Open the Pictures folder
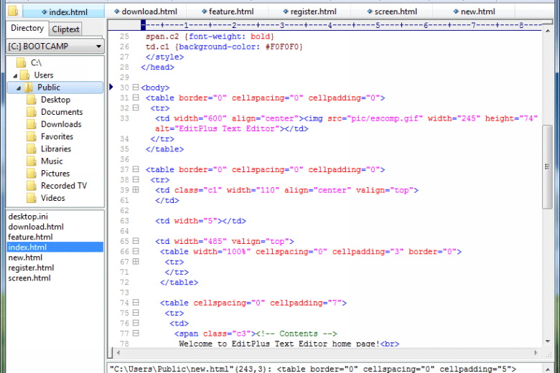Image resolution: width=560 pixels, height=373 pixels. pos(55,174)
